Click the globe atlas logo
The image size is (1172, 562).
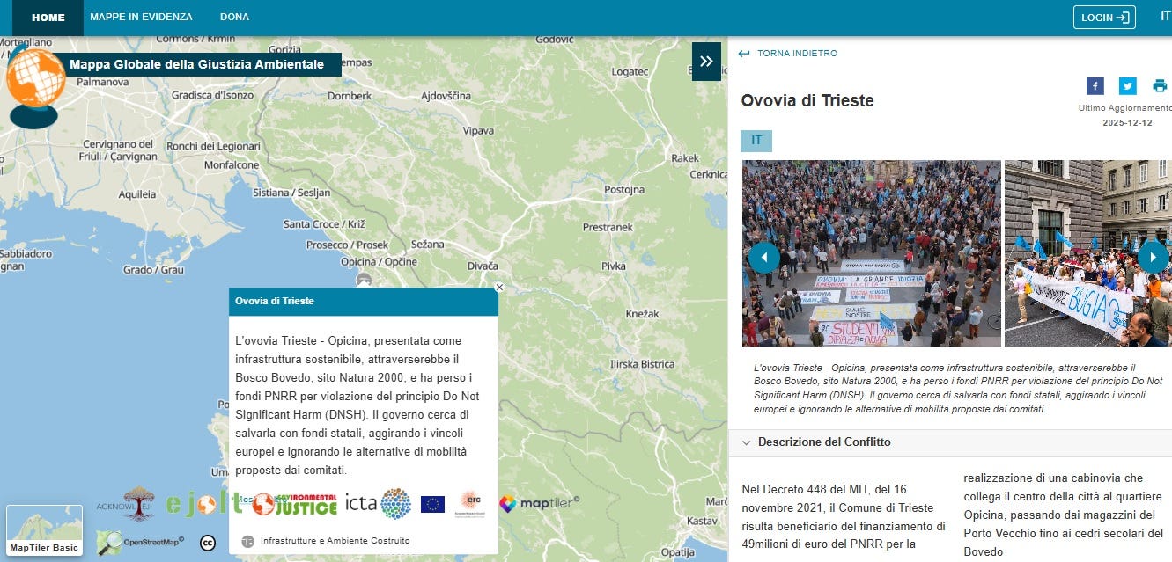point(35,84)
